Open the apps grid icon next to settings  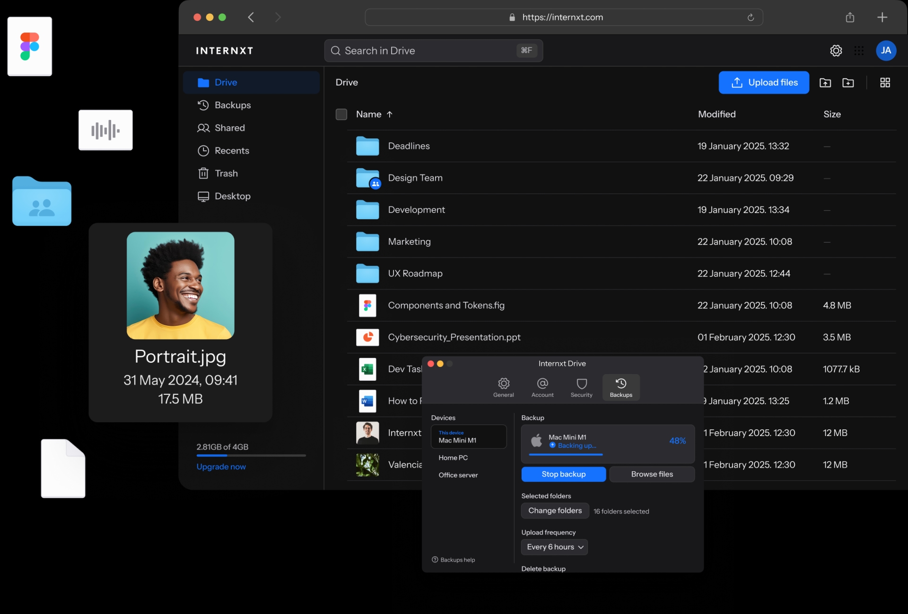click(858, 51)
